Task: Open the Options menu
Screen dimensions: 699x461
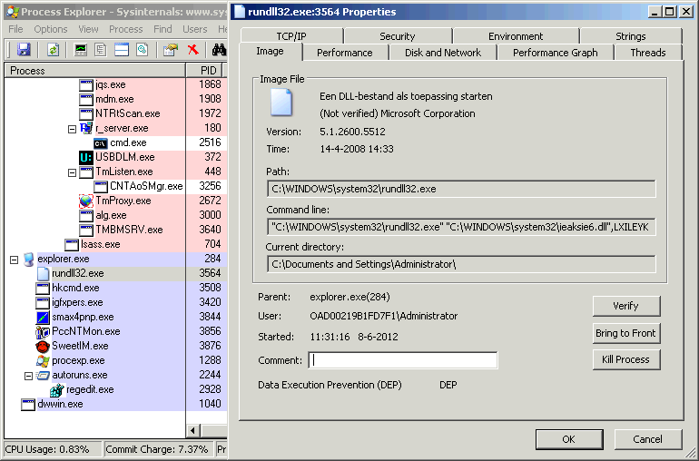Action: click(x=50, y=29)
